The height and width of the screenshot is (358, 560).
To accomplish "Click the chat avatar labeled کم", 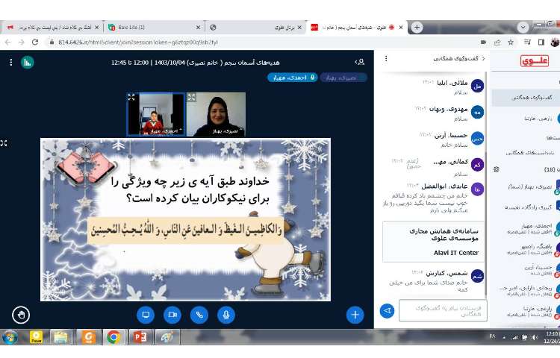I will (478, 165).
